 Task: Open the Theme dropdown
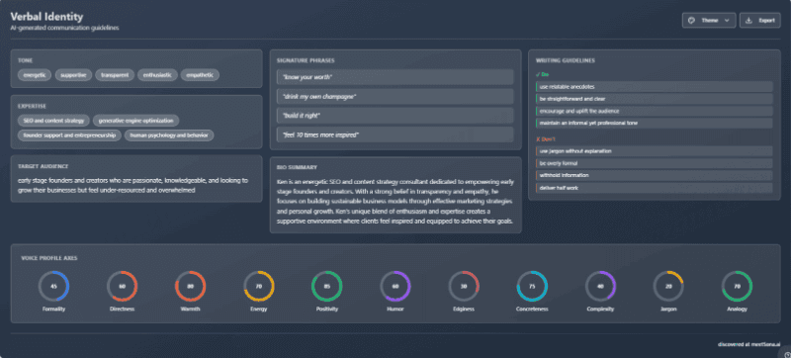[x=709, y=21]
